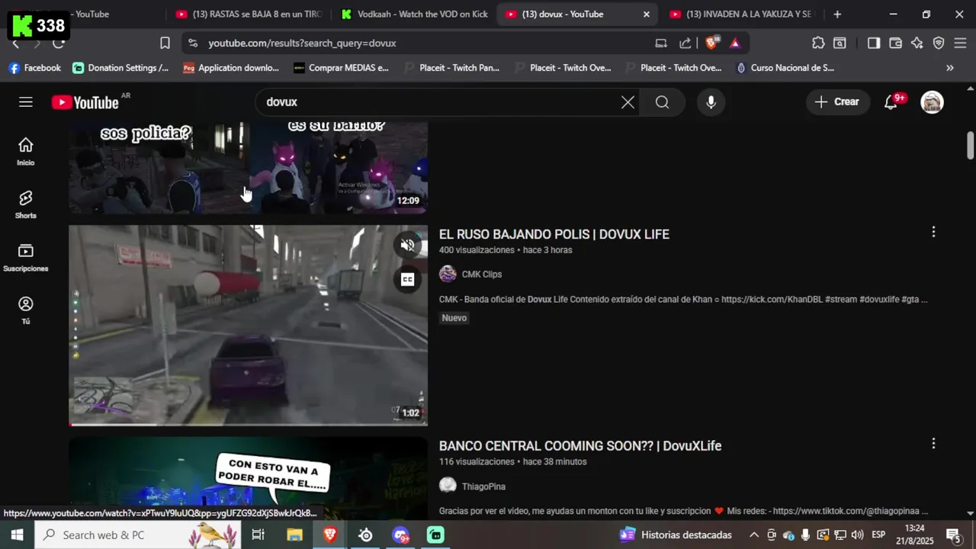Open the YouTube hamburger guide menu
Screen dimensions: 976x549
pyautogui.click(x=26, y=102)
